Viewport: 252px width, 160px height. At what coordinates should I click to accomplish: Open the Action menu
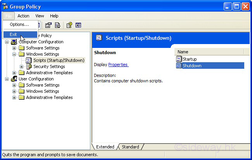point(23,16)
